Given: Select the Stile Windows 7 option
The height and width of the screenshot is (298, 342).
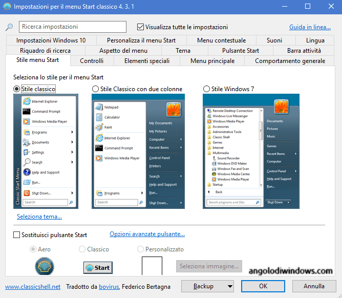Looking at the screenshot, I should coord(207,89).
